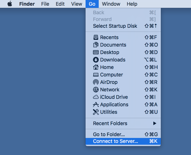191x155 pixels.
Task: Click the Home house icon
Action: (96, 67)
